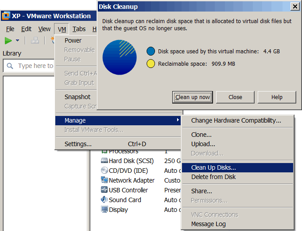Click the USB Controller icon
The image size is (302, 231).
click(104, 190)
